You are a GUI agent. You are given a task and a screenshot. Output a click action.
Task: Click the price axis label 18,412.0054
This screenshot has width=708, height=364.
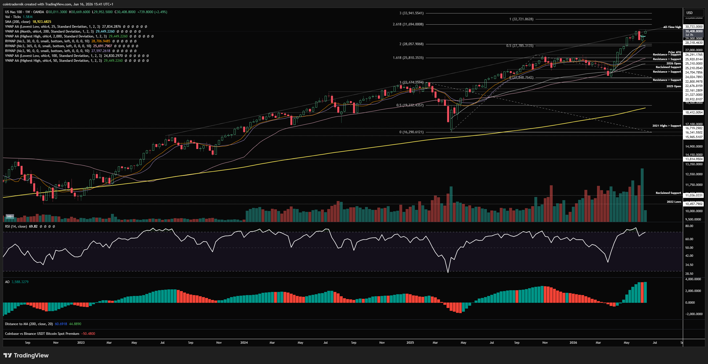tap(694, 113)
